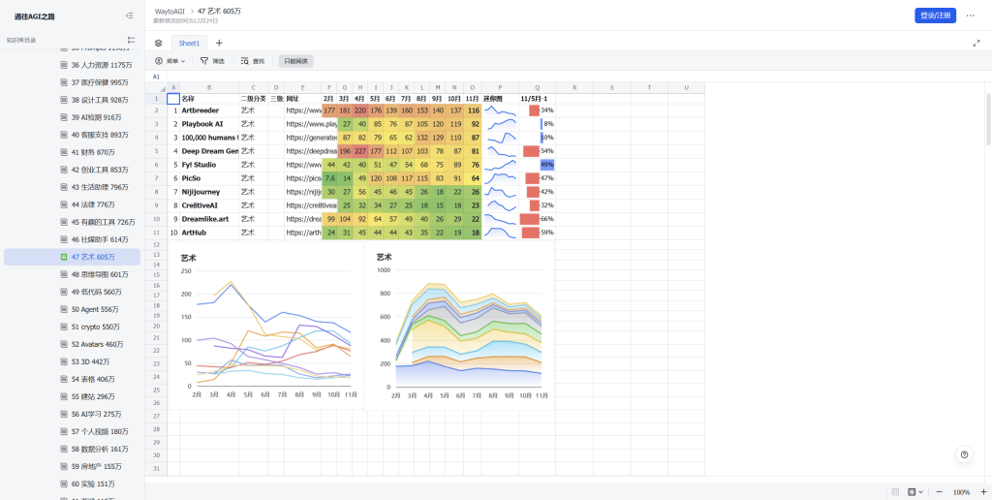
Task: Click the sheet icon beside 40 客服支持 893万
Action: (63, 135)
